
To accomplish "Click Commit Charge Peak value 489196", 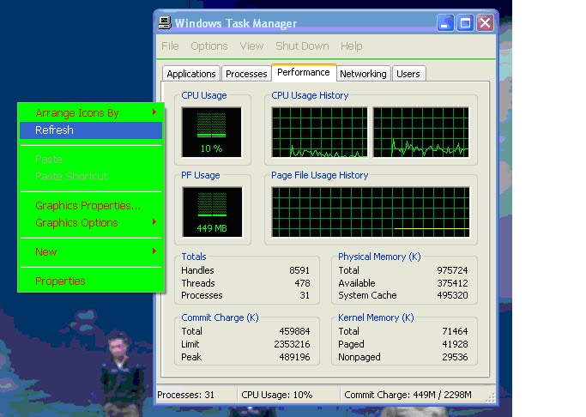I will 294,357.
